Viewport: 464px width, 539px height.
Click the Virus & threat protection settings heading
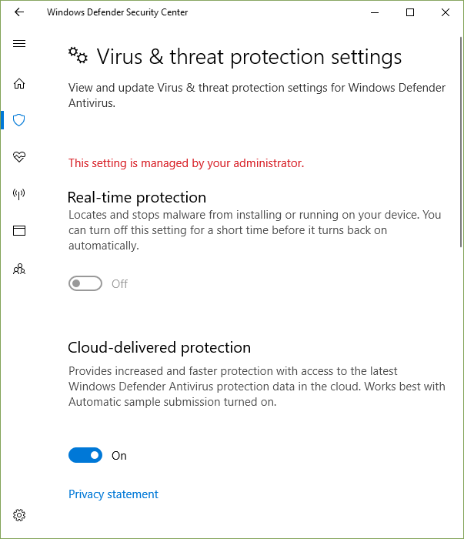249,57
